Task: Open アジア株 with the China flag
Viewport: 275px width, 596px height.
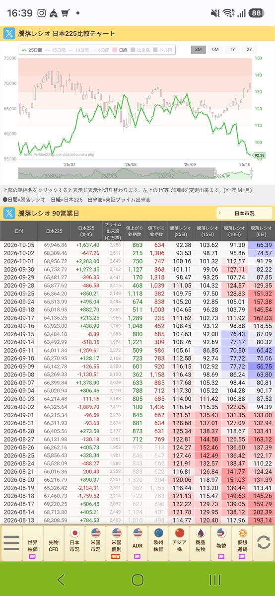Action: pyautogui.click(x=179, y=542)
